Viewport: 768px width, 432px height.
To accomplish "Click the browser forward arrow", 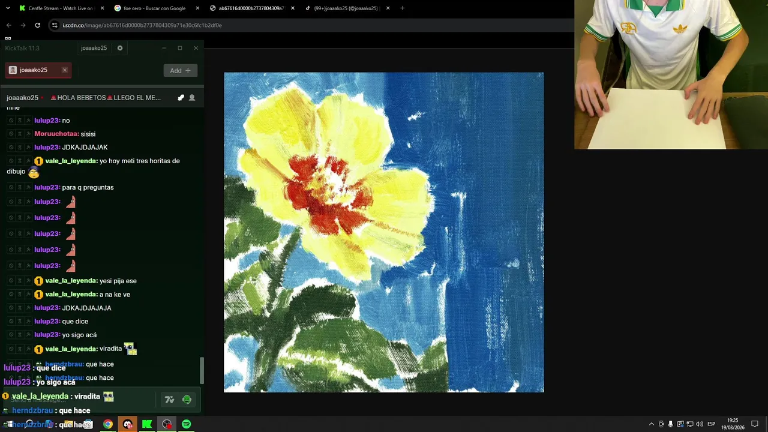I will pos(23,25).
